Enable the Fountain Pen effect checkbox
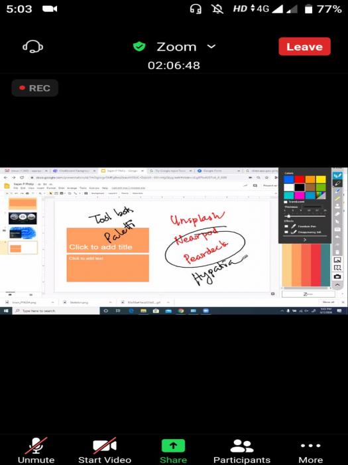This screenshot has height=465, width=348. (286, 227)
